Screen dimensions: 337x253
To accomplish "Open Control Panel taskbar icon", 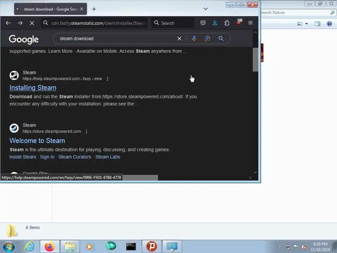I will click(x=172, y=246).
